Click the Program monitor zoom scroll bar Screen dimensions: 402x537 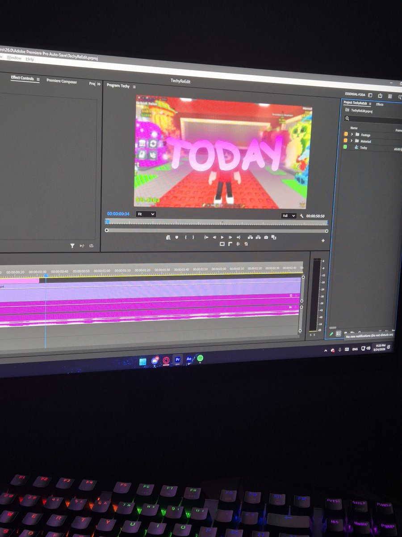click(x=217, y=230)
